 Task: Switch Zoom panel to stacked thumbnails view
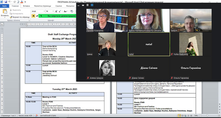click(x=88, y=5)
